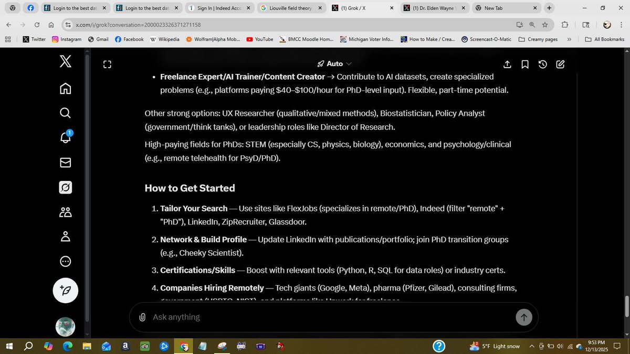Switch to the Facebook icon tab
This screenshot has width=630, height=354.
30,8
